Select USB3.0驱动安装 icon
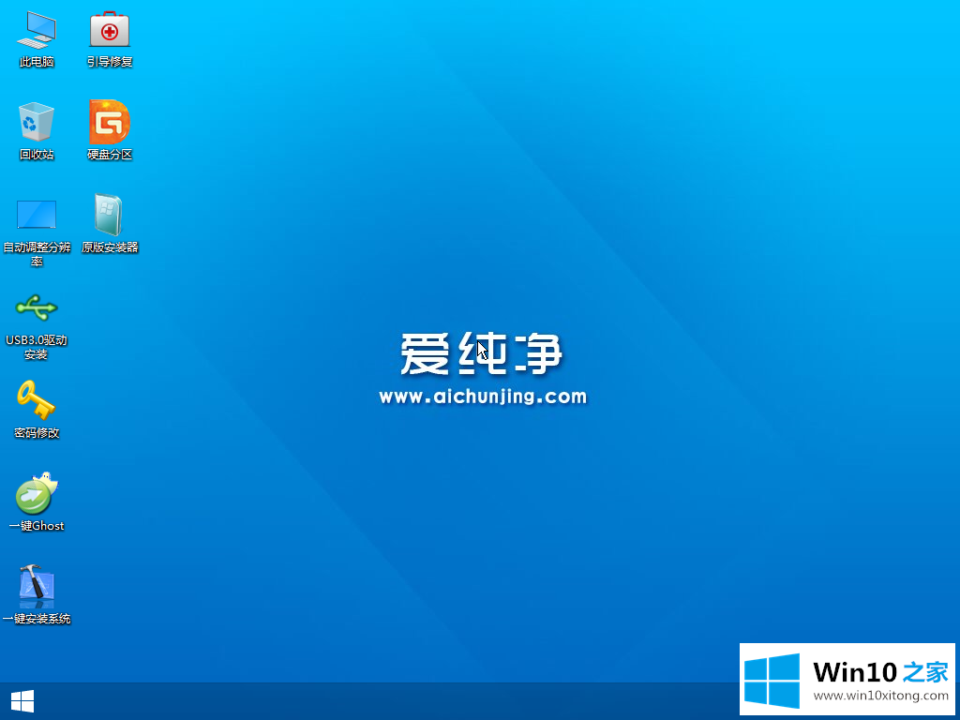The width and height of the screenshot is (960, 720). point(37,307)
